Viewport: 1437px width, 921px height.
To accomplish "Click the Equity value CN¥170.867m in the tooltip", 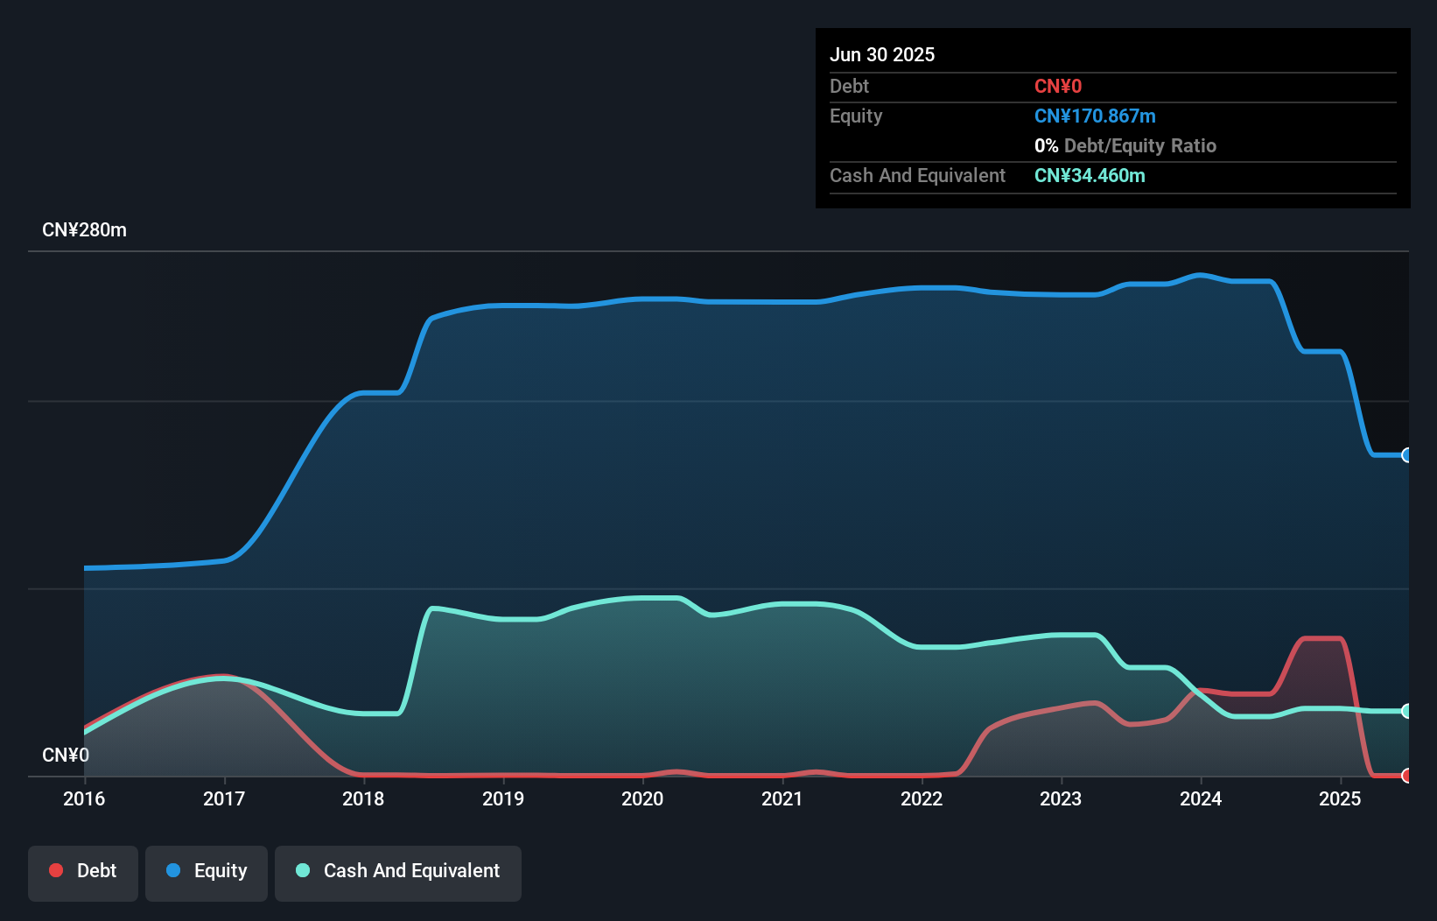I will click(x=1095, y=116).
